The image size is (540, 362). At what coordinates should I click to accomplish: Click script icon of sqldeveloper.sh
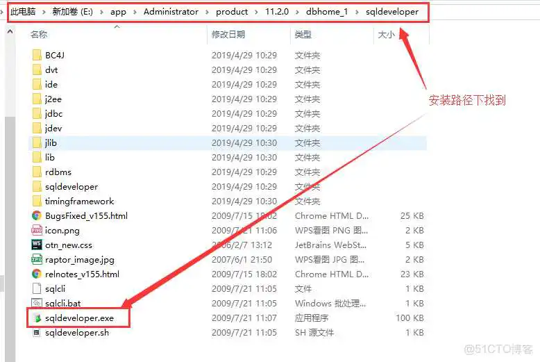tap(37, 332)
